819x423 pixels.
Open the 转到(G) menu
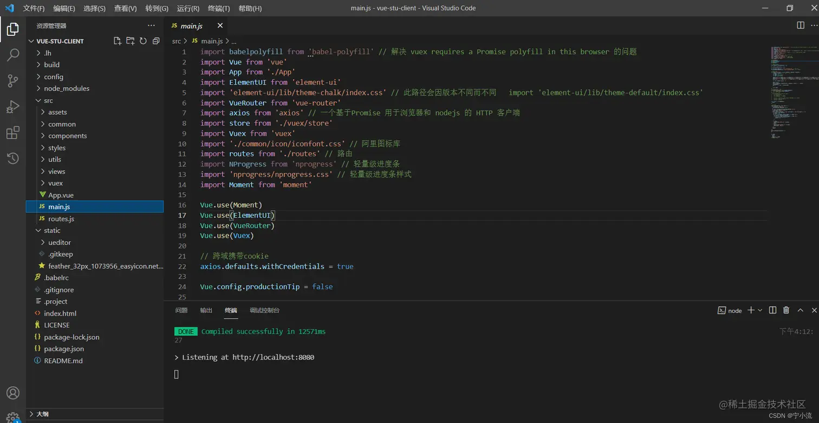tap(157, 8)
